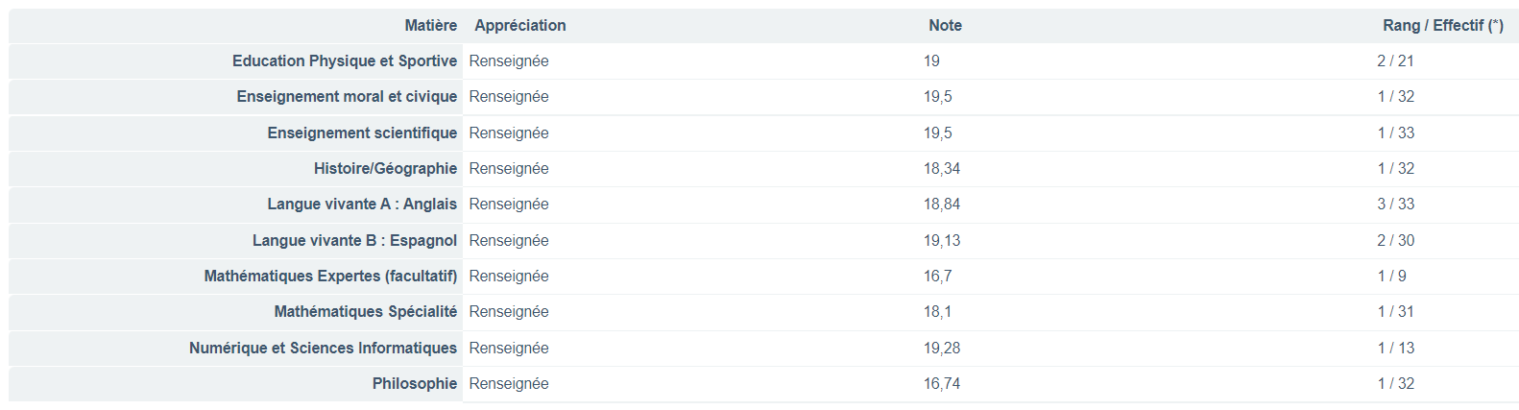Click the Philosophie note value 16,74
The image size is (1519, 410).
click(x=941, y=384)
